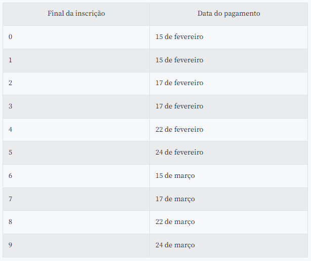Click the '24 de março' payment date

click(175, 245)
